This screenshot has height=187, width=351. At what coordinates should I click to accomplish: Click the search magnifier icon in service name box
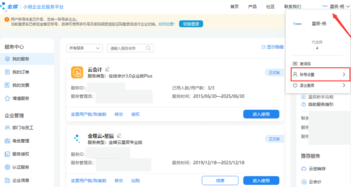[148, 48]
